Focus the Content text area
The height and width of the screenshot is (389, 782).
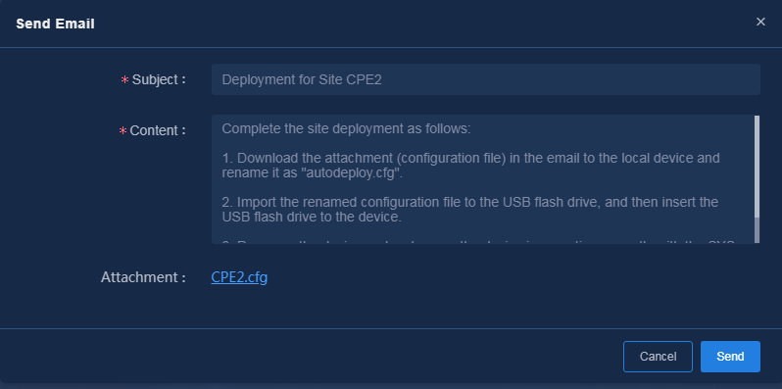coord(482,179)
